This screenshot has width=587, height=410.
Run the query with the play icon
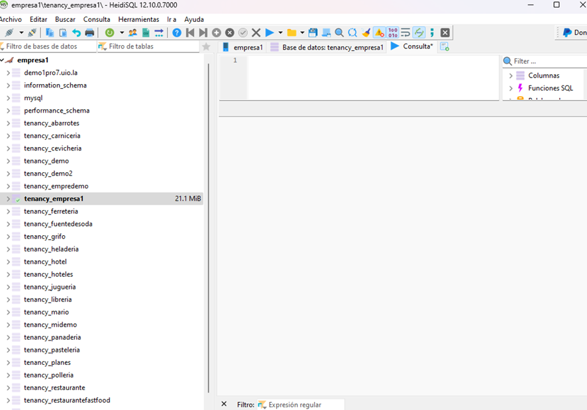pos(270,32)
